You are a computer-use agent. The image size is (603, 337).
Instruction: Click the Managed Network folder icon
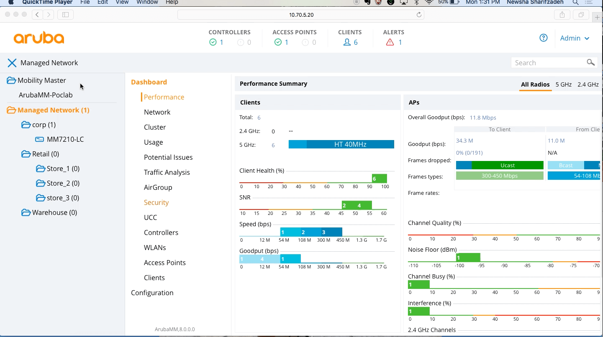(x=11, y=110)
